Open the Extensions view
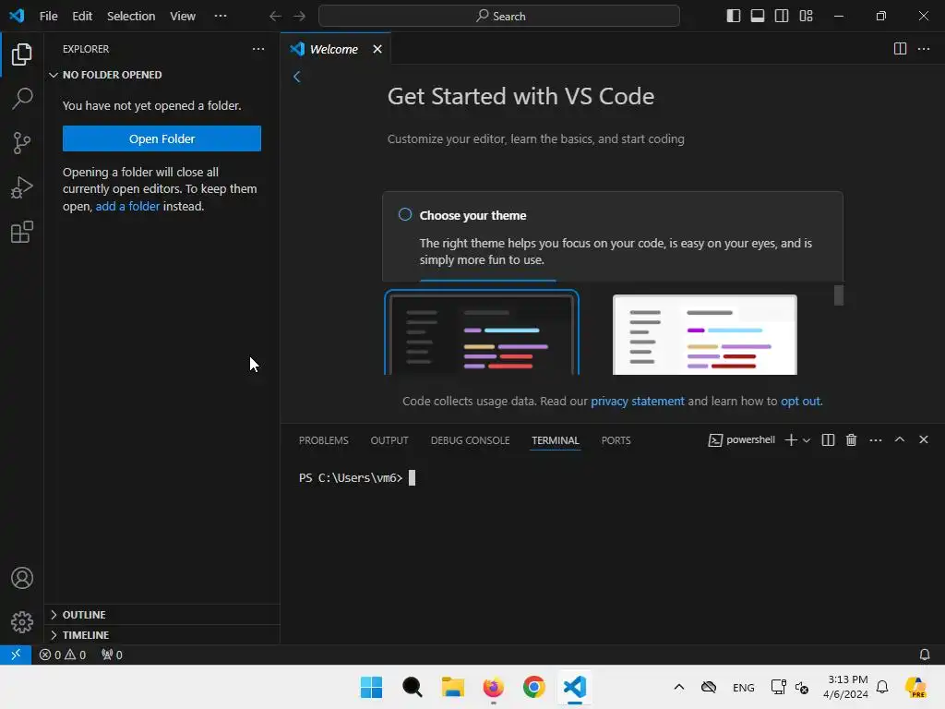This screenshot has height=709, width=945. tap(22, 232)
